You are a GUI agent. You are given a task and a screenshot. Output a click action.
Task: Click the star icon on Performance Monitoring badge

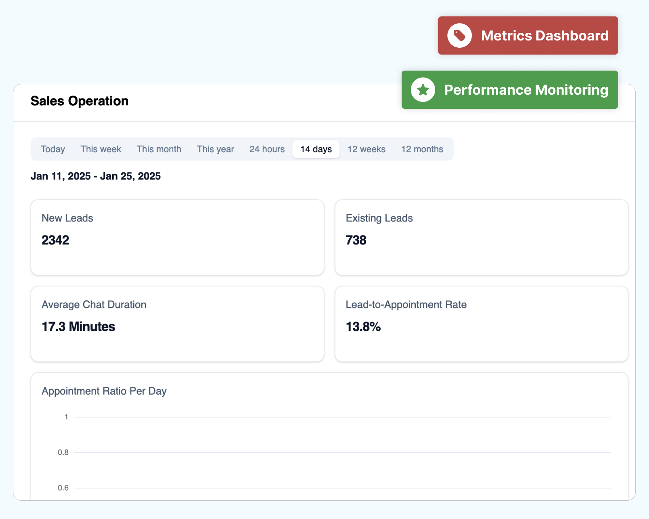tap(423, 90)
